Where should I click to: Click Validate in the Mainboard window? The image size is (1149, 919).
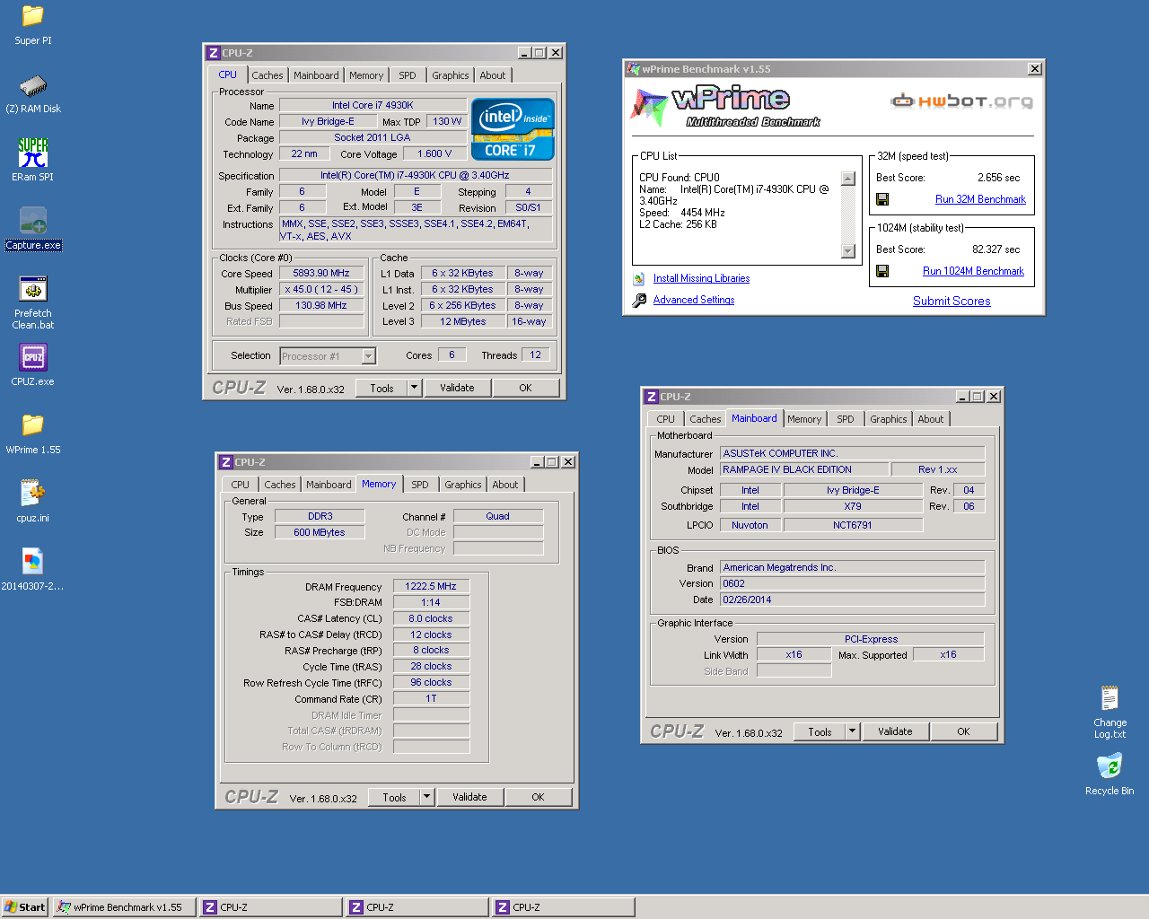pos(895,731)
